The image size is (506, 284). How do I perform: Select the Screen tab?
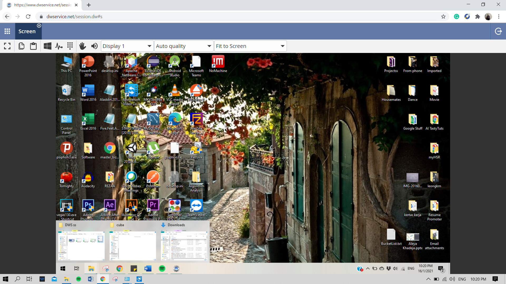point(27,31)
